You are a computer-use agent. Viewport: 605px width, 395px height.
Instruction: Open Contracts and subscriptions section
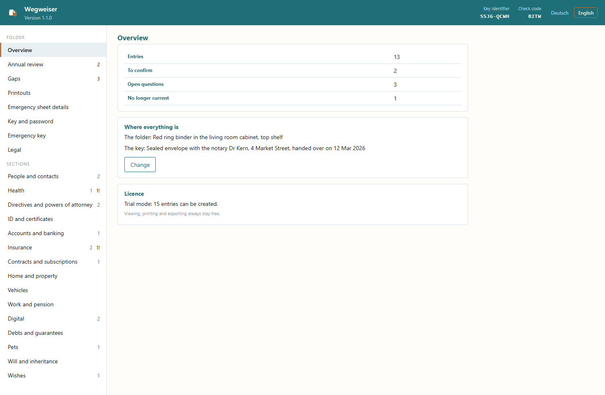(x=53, y=262)
